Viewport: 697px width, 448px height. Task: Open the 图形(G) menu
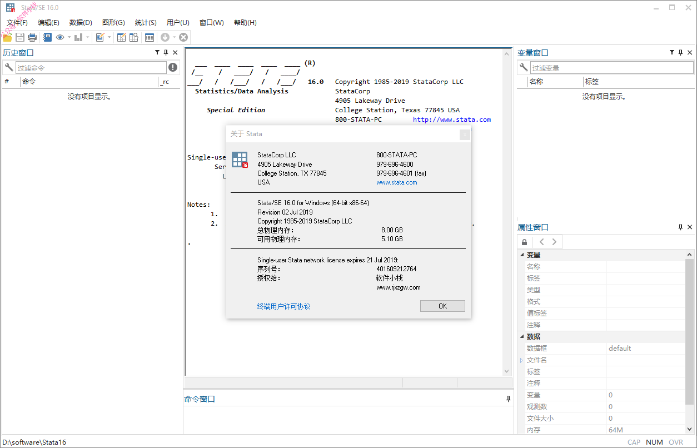pos(113,23)
